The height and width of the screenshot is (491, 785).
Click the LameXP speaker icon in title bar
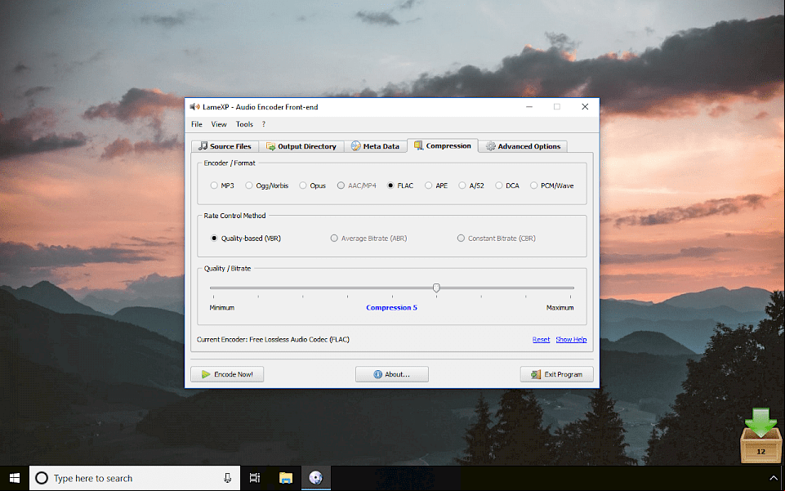coord(194,106)
